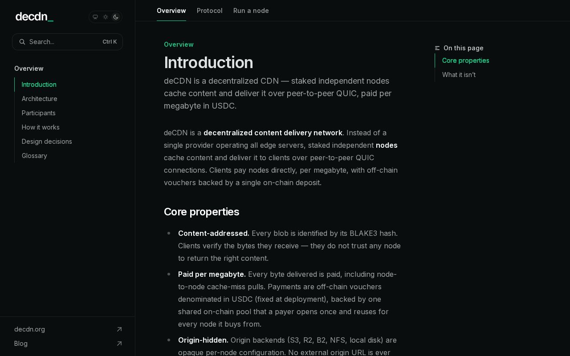Click the Introduction page title heading
Image resolution: width=570 pixels, height=356 pixels.
[208, 62]
